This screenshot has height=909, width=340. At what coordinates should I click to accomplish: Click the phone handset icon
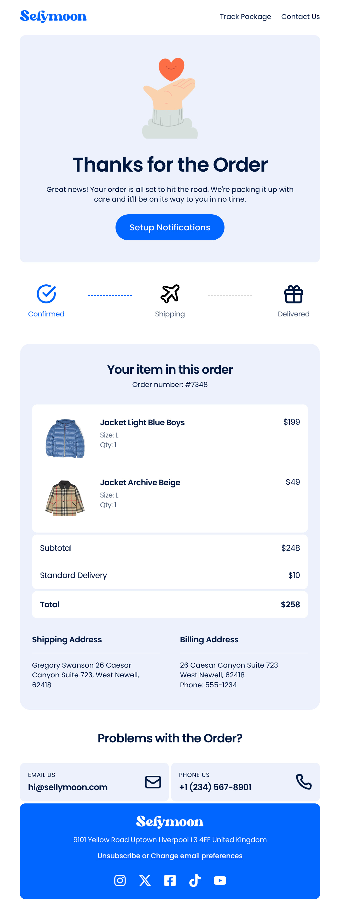pos(304,782)
